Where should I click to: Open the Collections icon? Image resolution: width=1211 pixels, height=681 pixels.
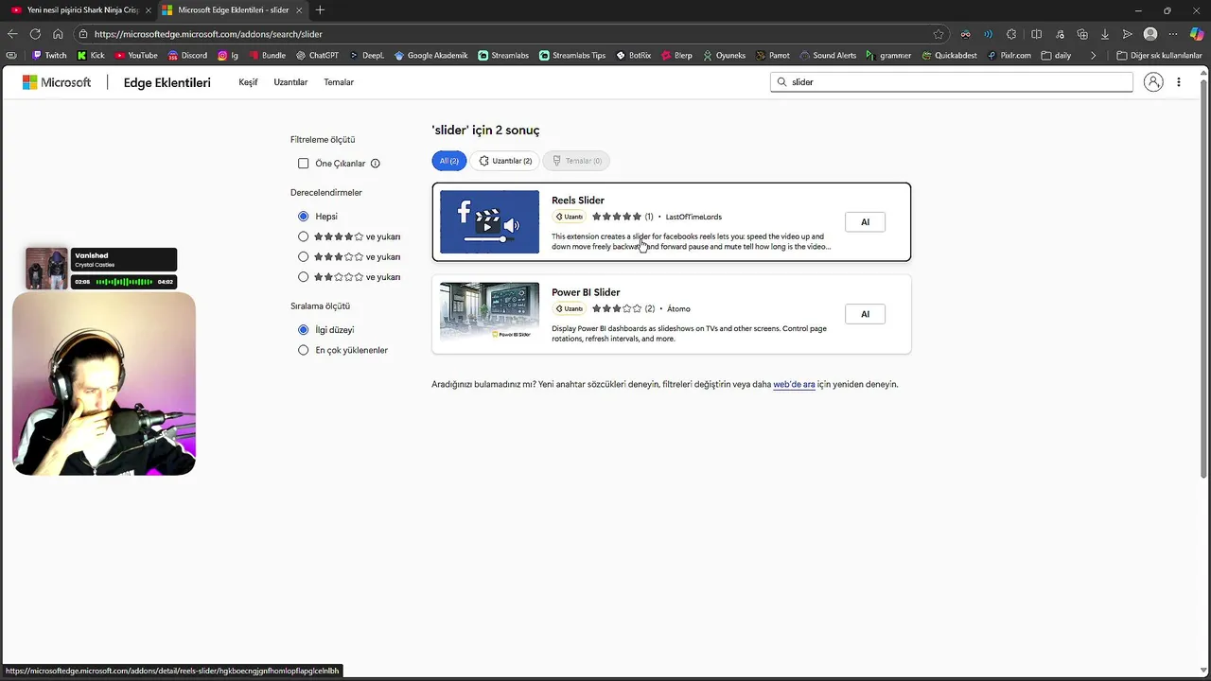click(1081, 34)
